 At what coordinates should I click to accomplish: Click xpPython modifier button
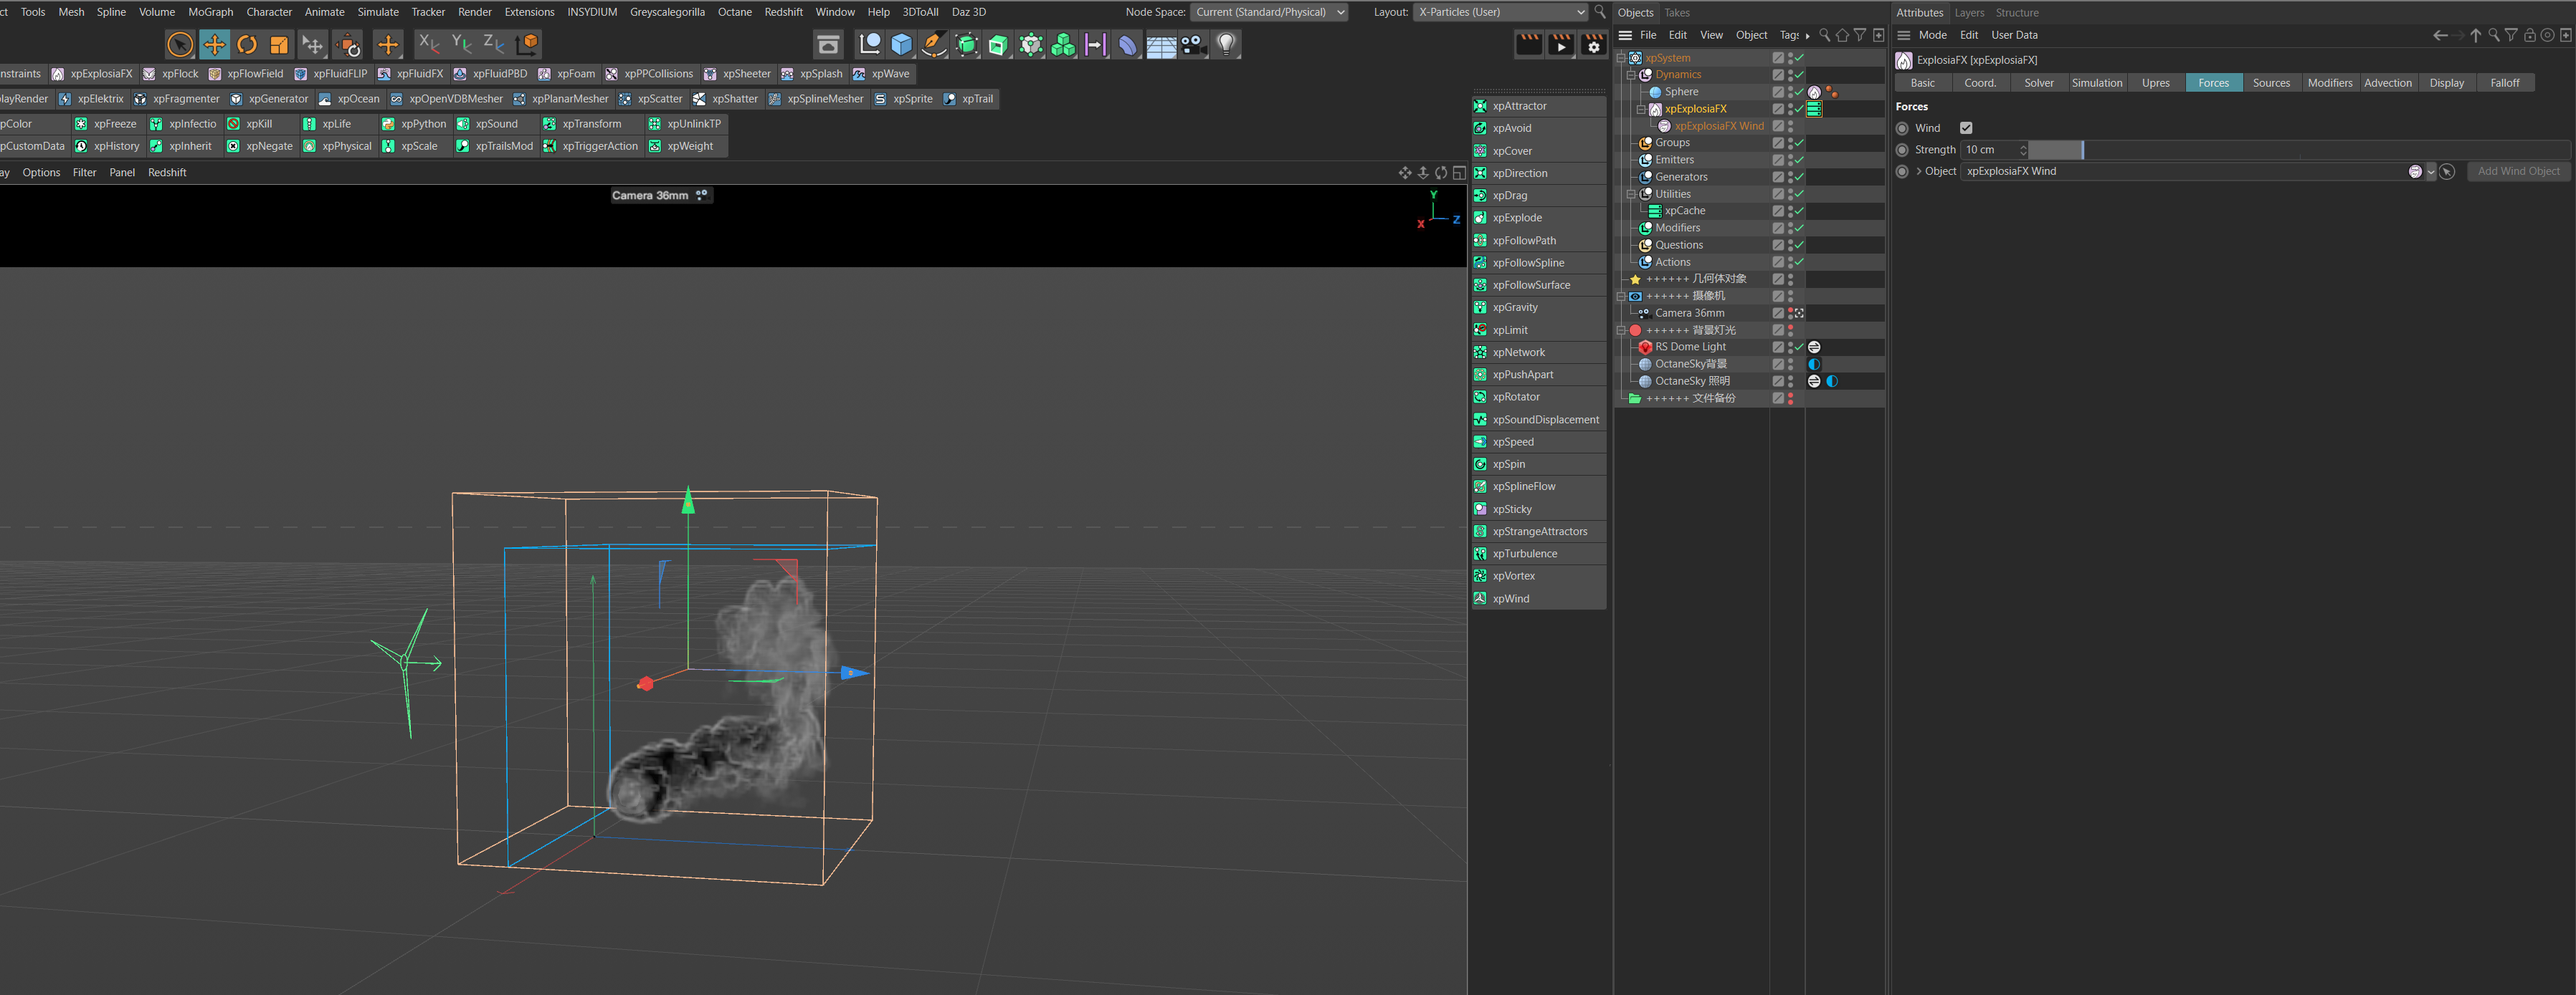click(x=414, y=124)
